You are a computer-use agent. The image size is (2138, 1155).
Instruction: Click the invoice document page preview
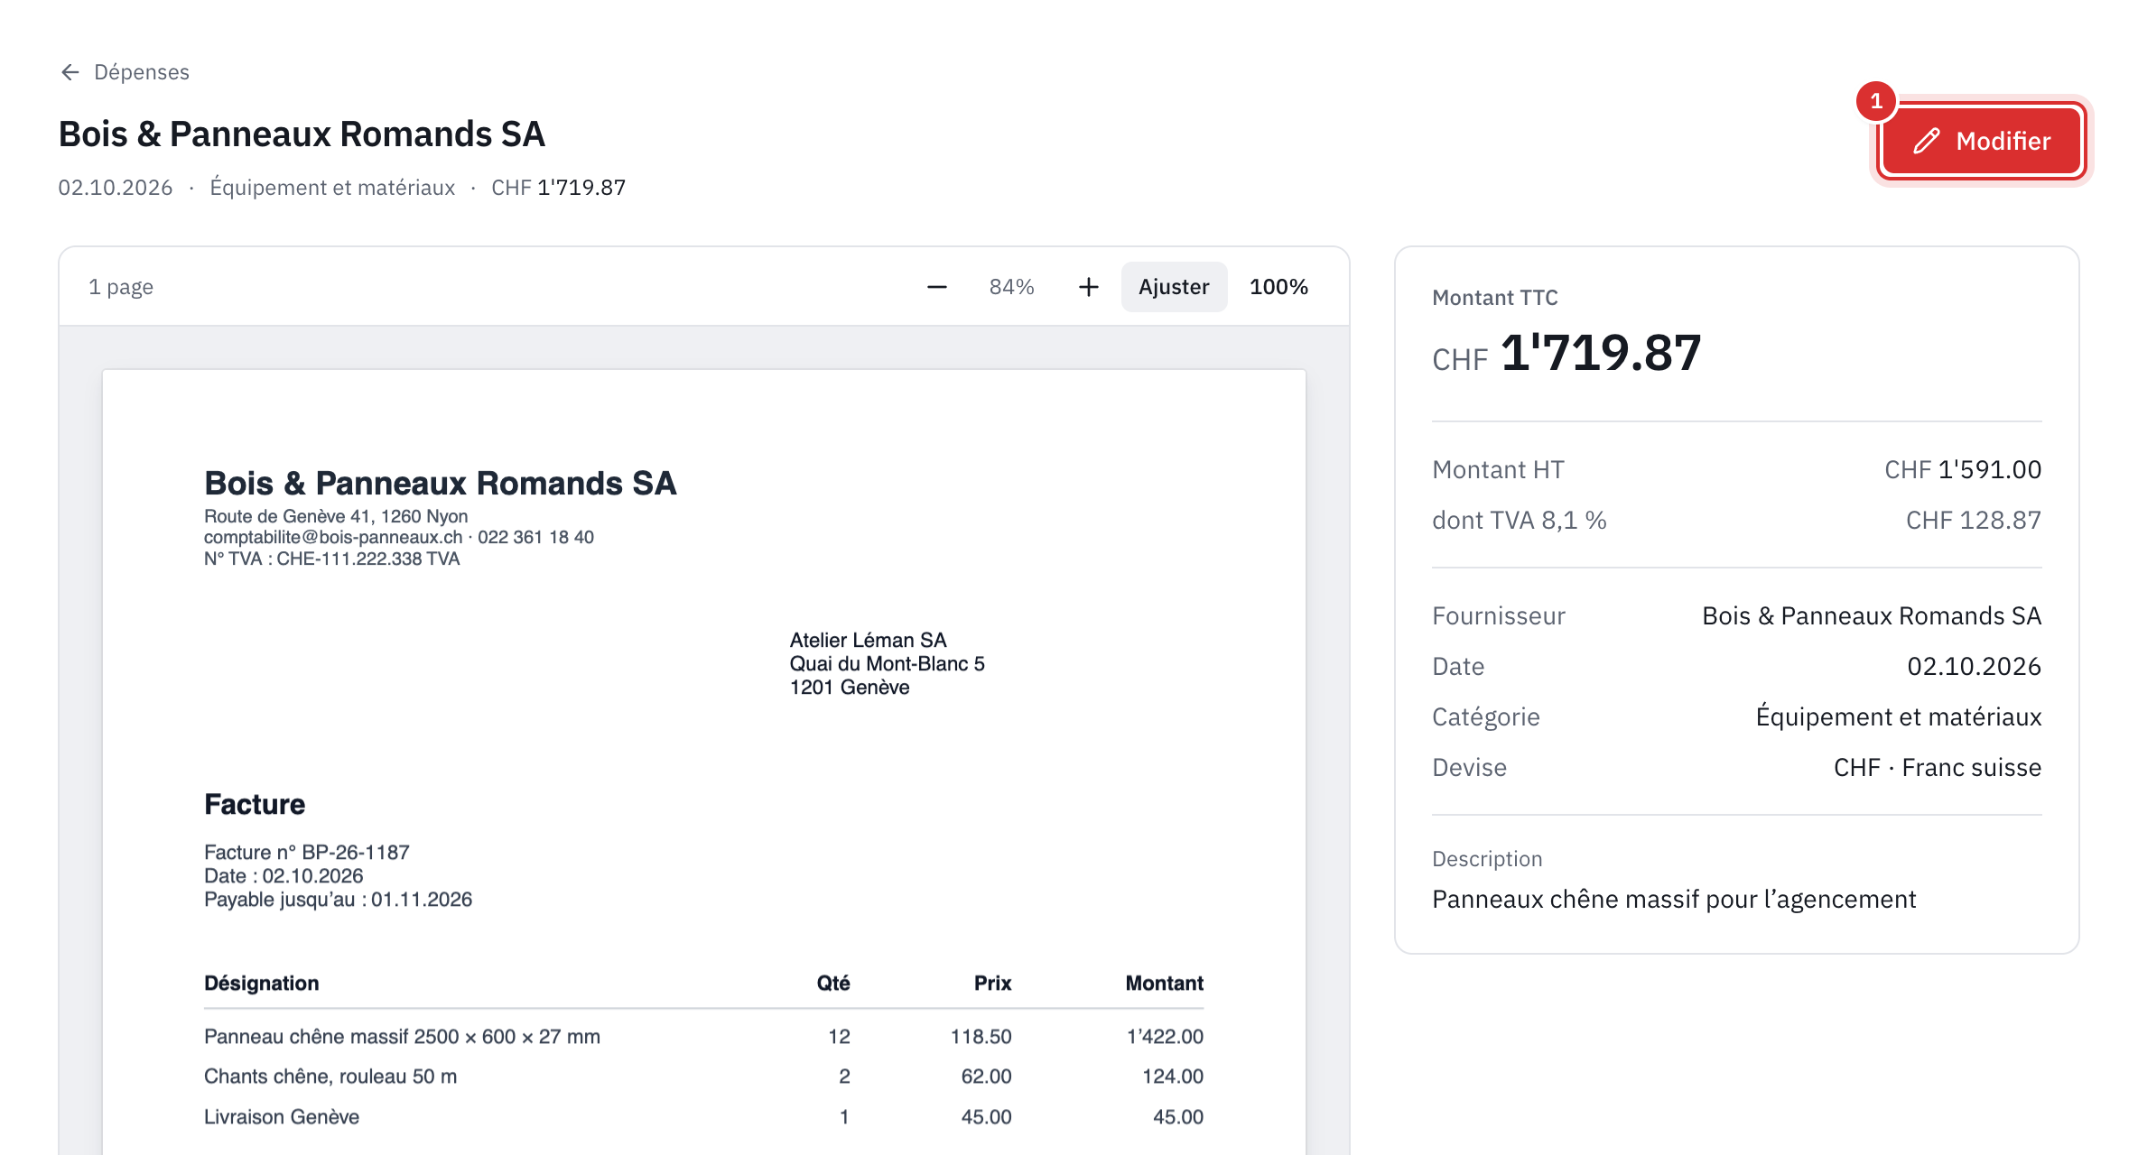pyautogui.click(x=704, y=762)
